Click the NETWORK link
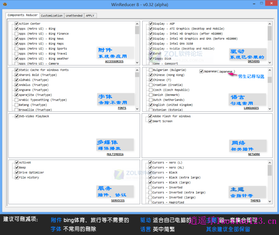The height and width of the screenshot is (235, 279). click(x=254, y=154)
